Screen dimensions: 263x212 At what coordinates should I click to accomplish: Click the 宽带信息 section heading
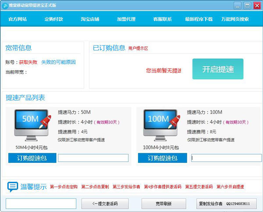pyautogui.click(x=18, y=48)
